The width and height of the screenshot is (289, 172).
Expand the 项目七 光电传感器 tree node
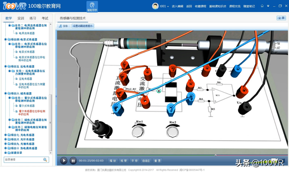click(x=5, y=135)
